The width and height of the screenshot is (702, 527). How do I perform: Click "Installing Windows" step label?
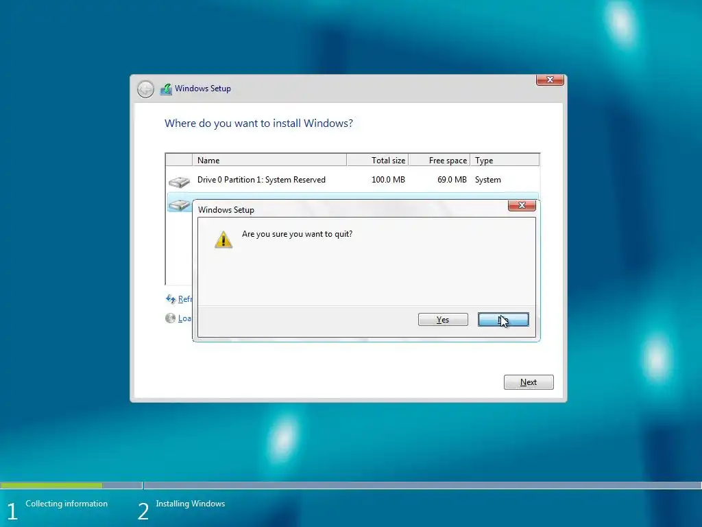click(191, 504)
